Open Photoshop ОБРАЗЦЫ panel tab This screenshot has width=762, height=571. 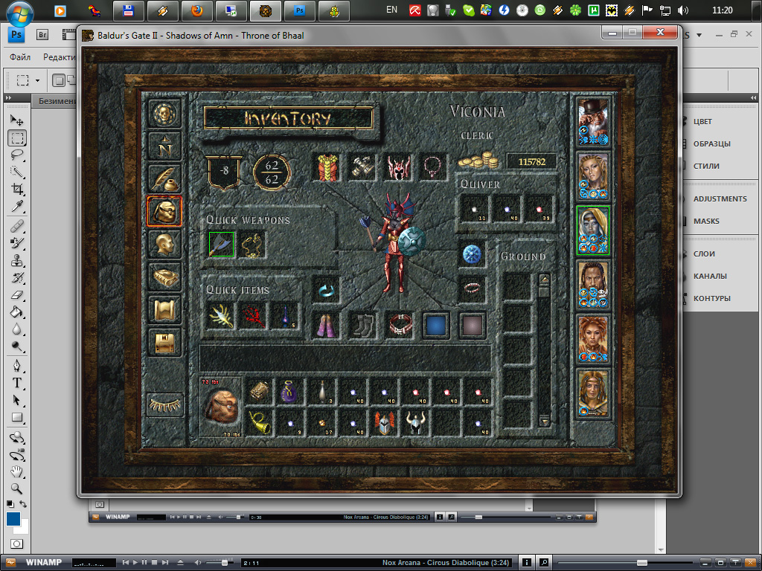[x=711, y=143]
